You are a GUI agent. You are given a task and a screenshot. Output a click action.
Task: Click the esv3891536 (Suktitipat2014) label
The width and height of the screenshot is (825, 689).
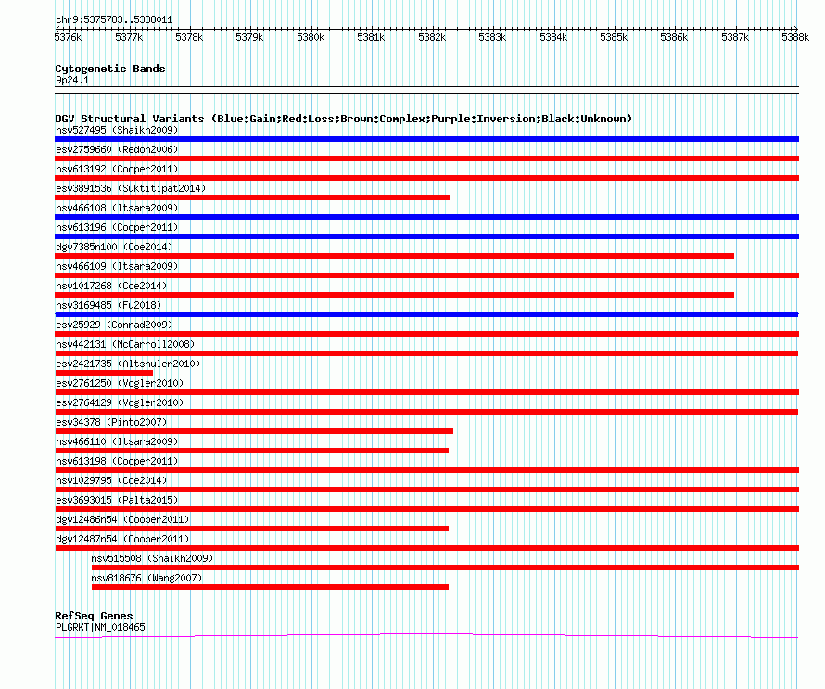pos(131,188)
